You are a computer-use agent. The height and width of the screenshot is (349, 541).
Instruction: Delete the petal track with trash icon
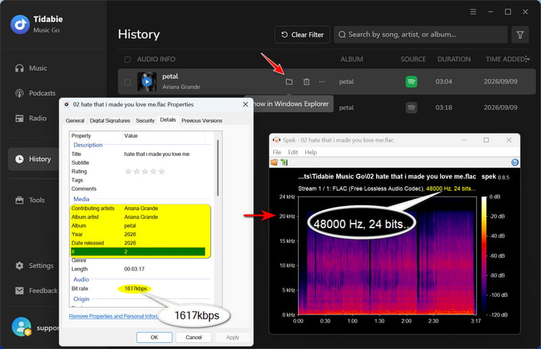coord(306,82)
